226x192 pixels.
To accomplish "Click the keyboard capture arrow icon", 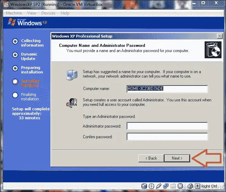I will [197, 186].
